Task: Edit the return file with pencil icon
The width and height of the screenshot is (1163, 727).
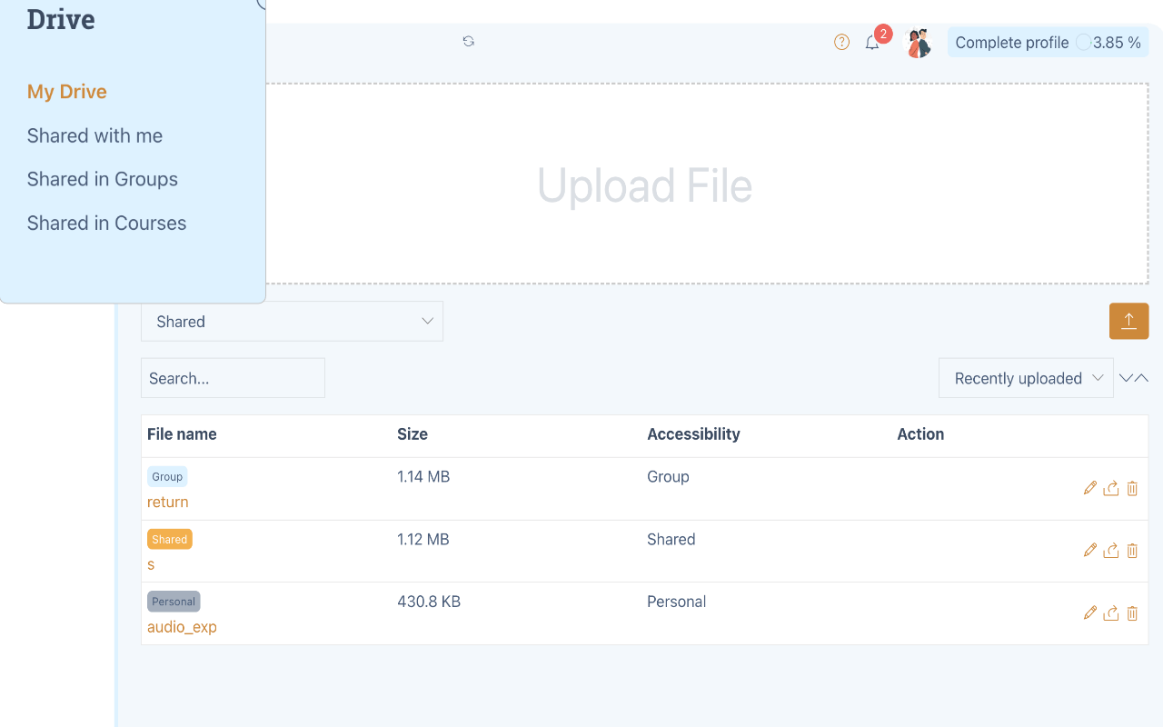Action: tap(1090, 488)
